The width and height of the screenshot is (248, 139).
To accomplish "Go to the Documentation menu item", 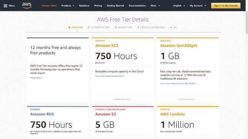I will point(137,6).
